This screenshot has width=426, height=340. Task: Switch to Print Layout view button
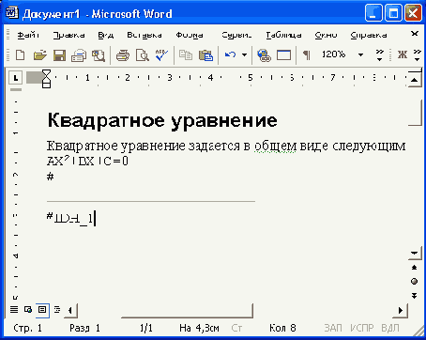42,310
